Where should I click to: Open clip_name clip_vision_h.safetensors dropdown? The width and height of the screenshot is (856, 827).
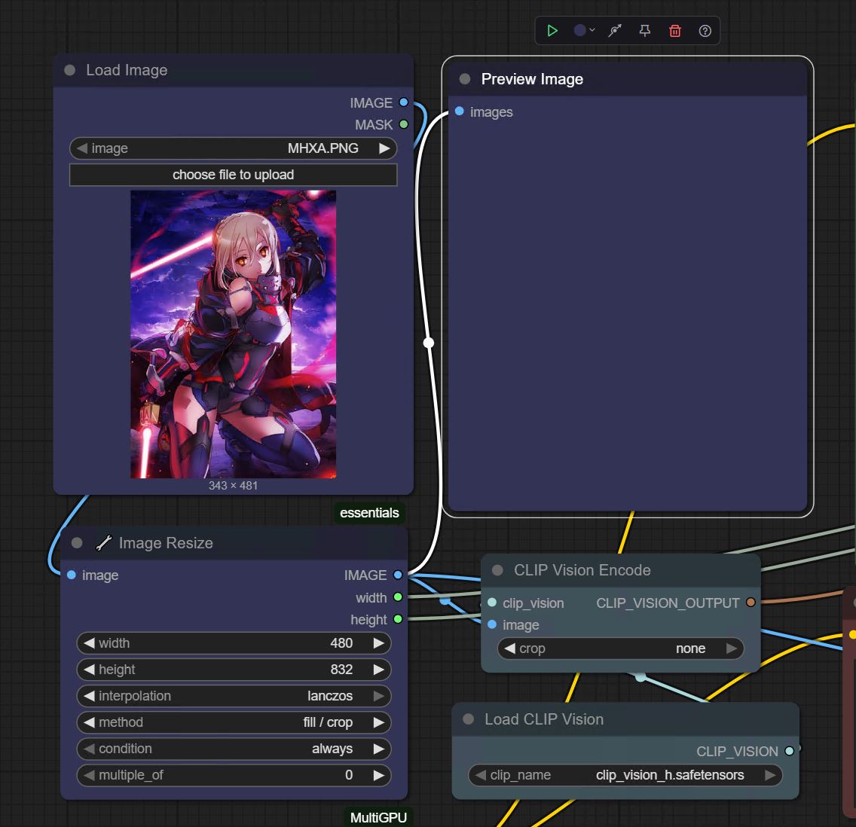(x=625, y=775)
